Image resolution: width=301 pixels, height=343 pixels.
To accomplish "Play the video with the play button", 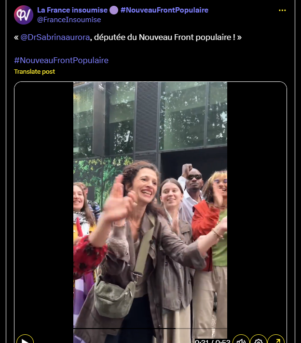I will (25, 340).
